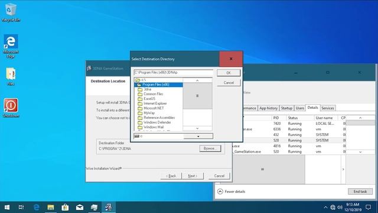Click the folder list scroll down arrow

tap(197, 128)
